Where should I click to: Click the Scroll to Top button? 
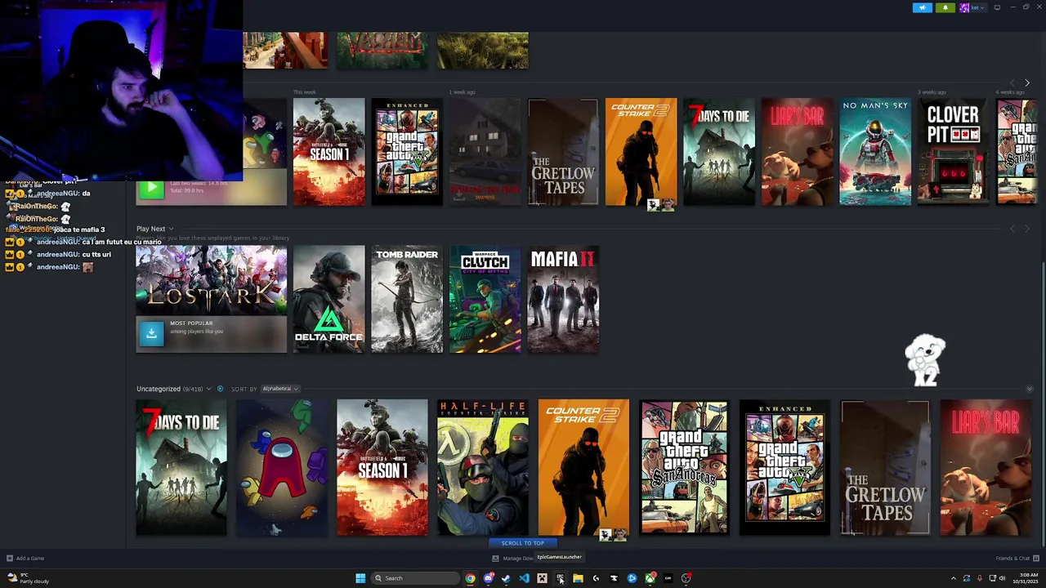(522, 543)
